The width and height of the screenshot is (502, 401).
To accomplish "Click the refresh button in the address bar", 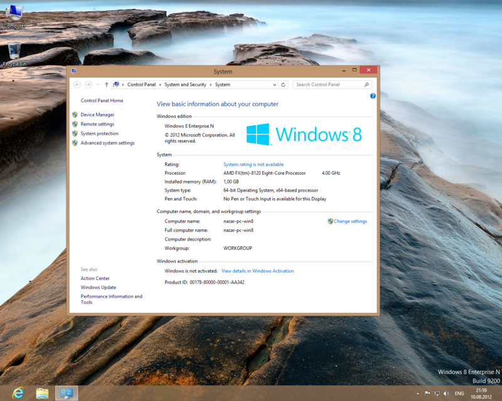I will pyautogui.click(x=283, y=85).
